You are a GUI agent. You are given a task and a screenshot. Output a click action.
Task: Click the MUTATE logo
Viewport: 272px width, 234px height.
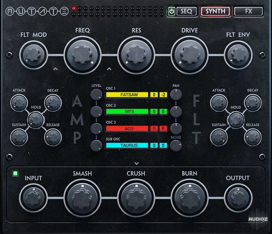tap(37, 12)
